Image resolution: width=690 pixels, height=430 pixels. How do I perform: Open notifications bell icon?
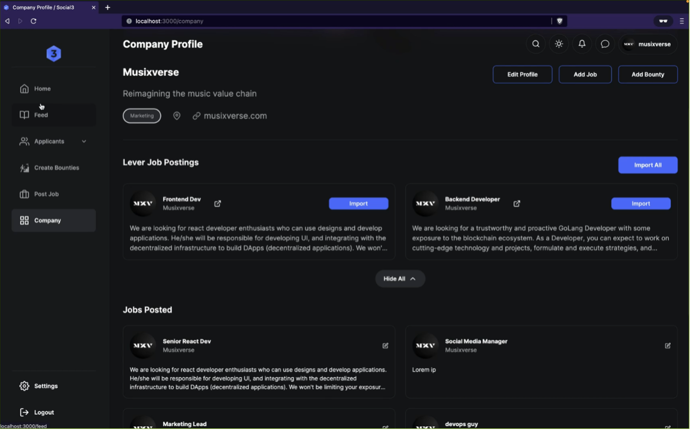pyautogui.click(x=582, y=44)
